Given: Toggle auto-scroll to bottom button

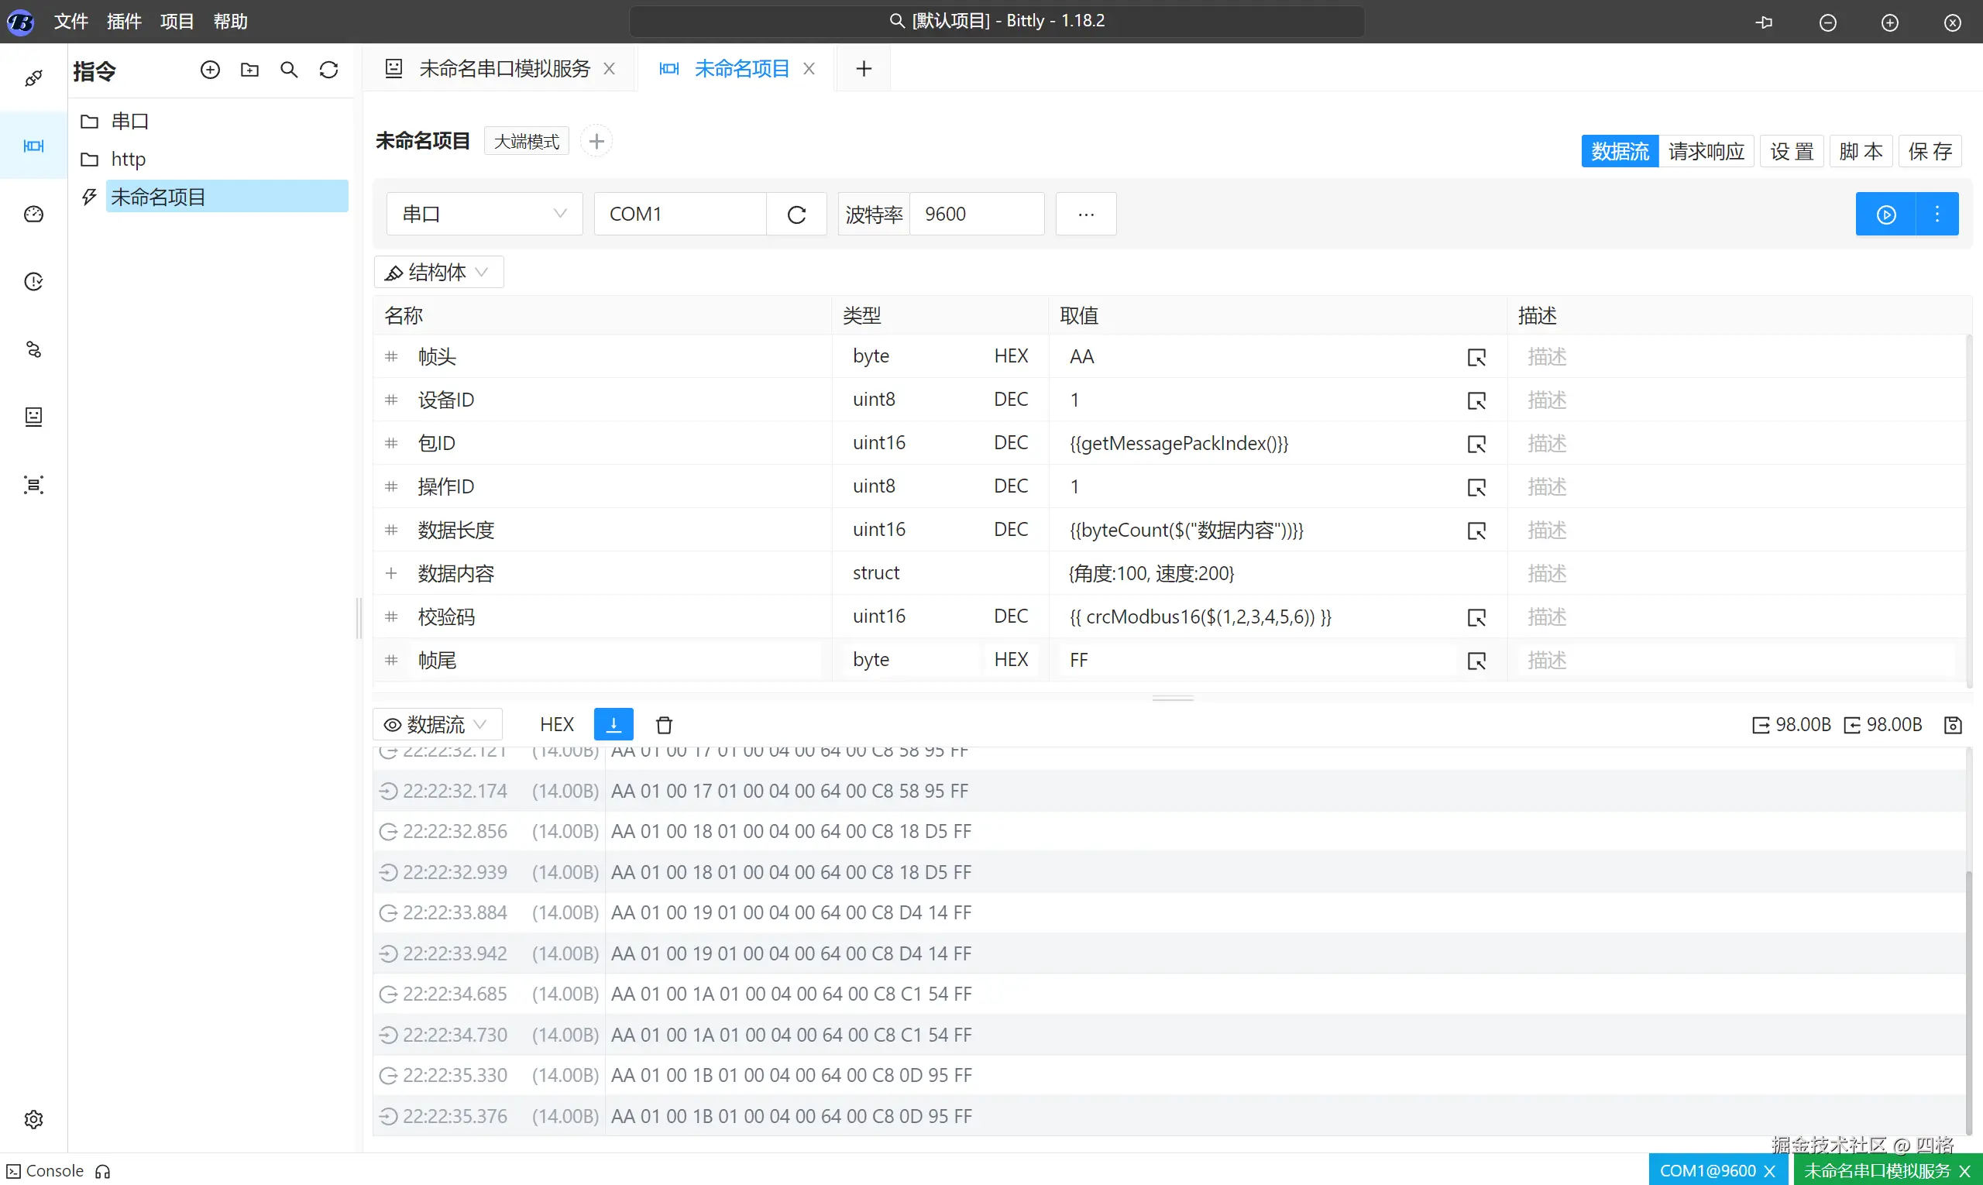Looking at the screenshot, I should point(613,724).
